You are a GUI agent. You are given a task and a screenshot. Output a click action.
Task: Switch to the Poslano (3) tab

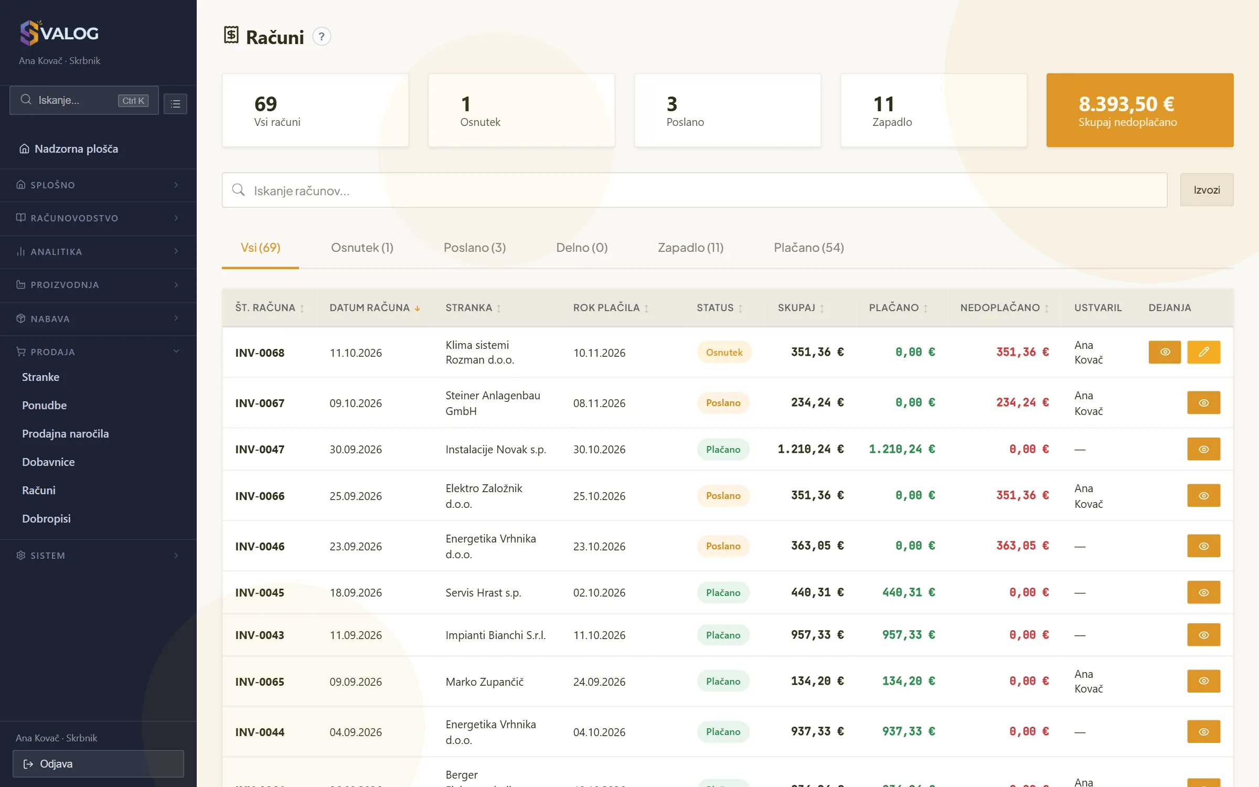[x=475, y=248]
